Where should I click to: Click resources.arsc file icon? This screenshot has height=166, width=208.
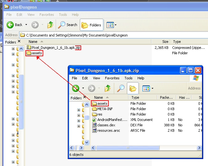click(x=94, y=130)
